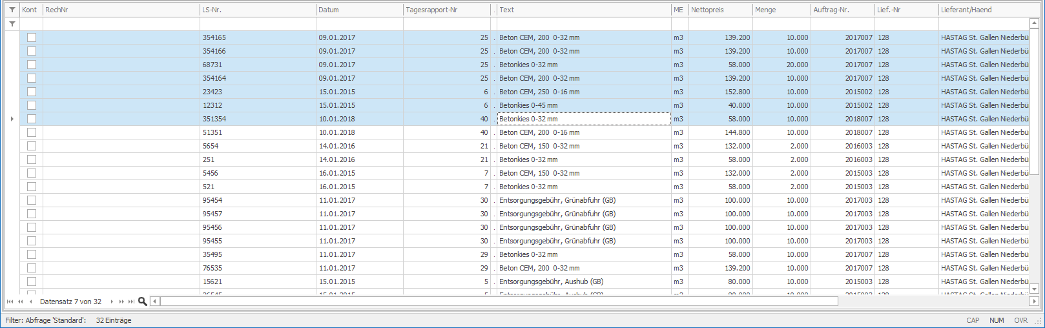The image size is (1045, 328).
Task: Go to first record in navigator
Action: coord(10,302)
